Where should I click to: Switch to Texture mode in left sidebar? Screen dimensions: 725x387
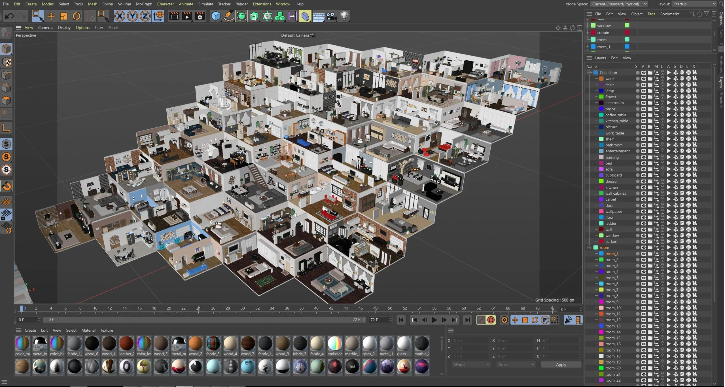[6, 62]
